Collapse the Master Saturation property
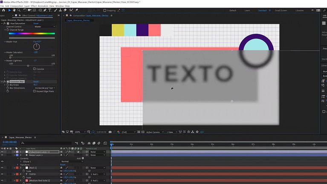 pyautogui.click(x=4, y=52)
